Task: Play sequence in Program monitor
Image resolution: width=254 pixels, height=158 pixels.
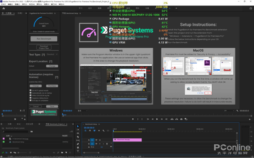Action: click(157, 119)
